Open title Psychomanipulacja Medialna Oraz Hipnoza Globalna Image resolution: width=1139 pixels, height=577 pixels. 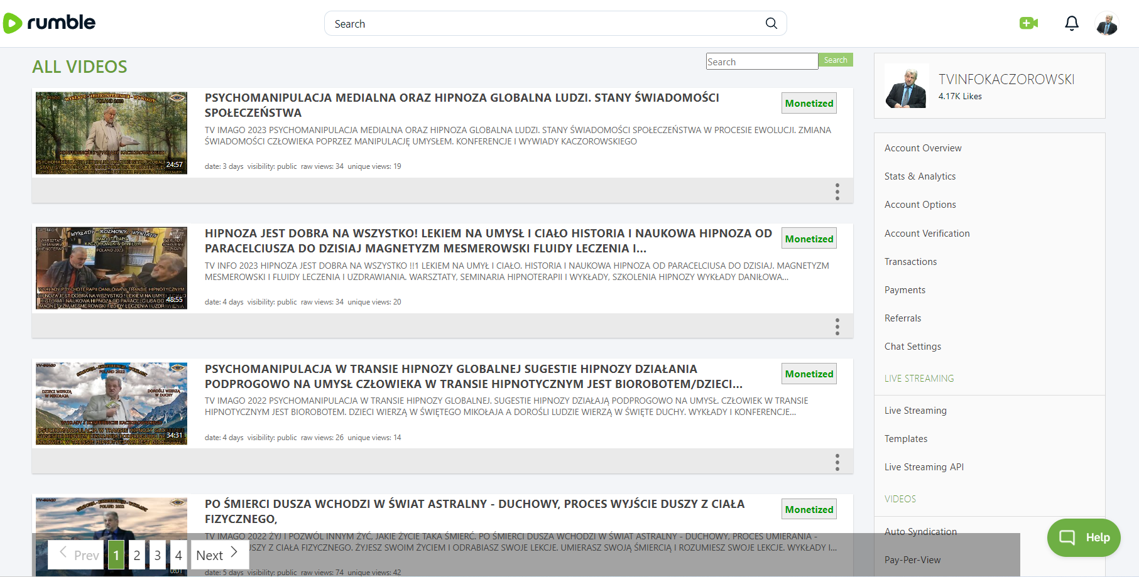462,105
